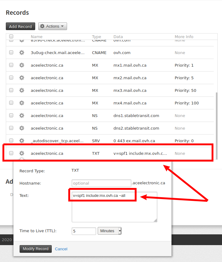Click the 'Priority: 100' cell
The width and height of the screenshot is (222, 262).
pyautogui.click(x=187, y=103)
